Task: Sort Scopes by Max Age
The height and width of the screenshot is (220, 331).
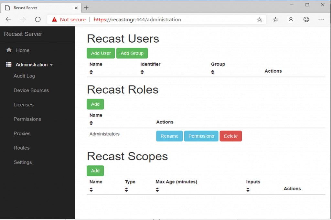Action: tap(157, 190)
